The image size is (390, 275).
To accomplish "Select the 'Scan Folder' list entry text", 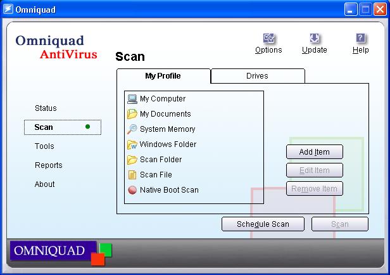I will 161,160.
